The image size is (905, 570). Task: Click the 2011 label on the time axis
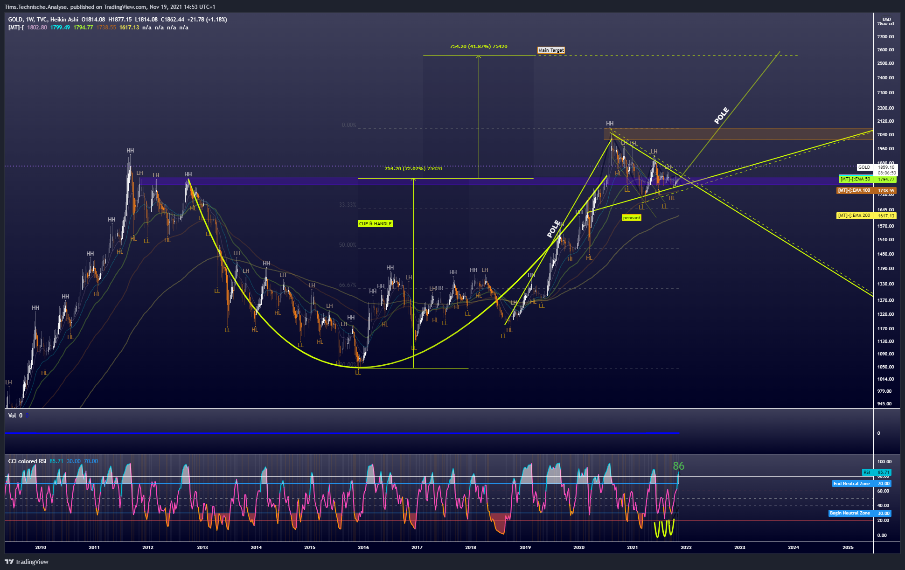coord(94,548)
